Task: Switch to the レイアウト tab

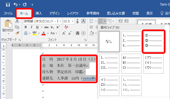Action: (73, 13)
